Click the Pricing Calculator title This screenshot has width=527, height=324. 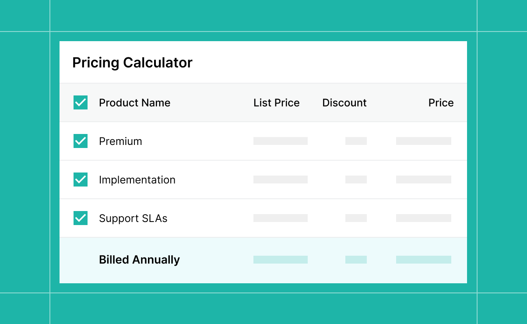(x=132, y=63)
